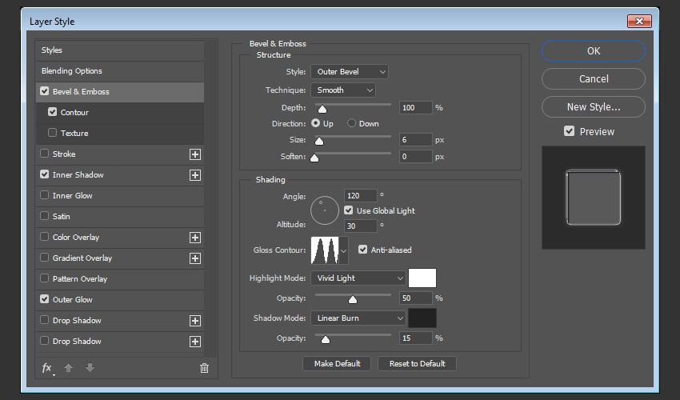Move effect down with arrow icon
The image size is (680, 400).
89,368
